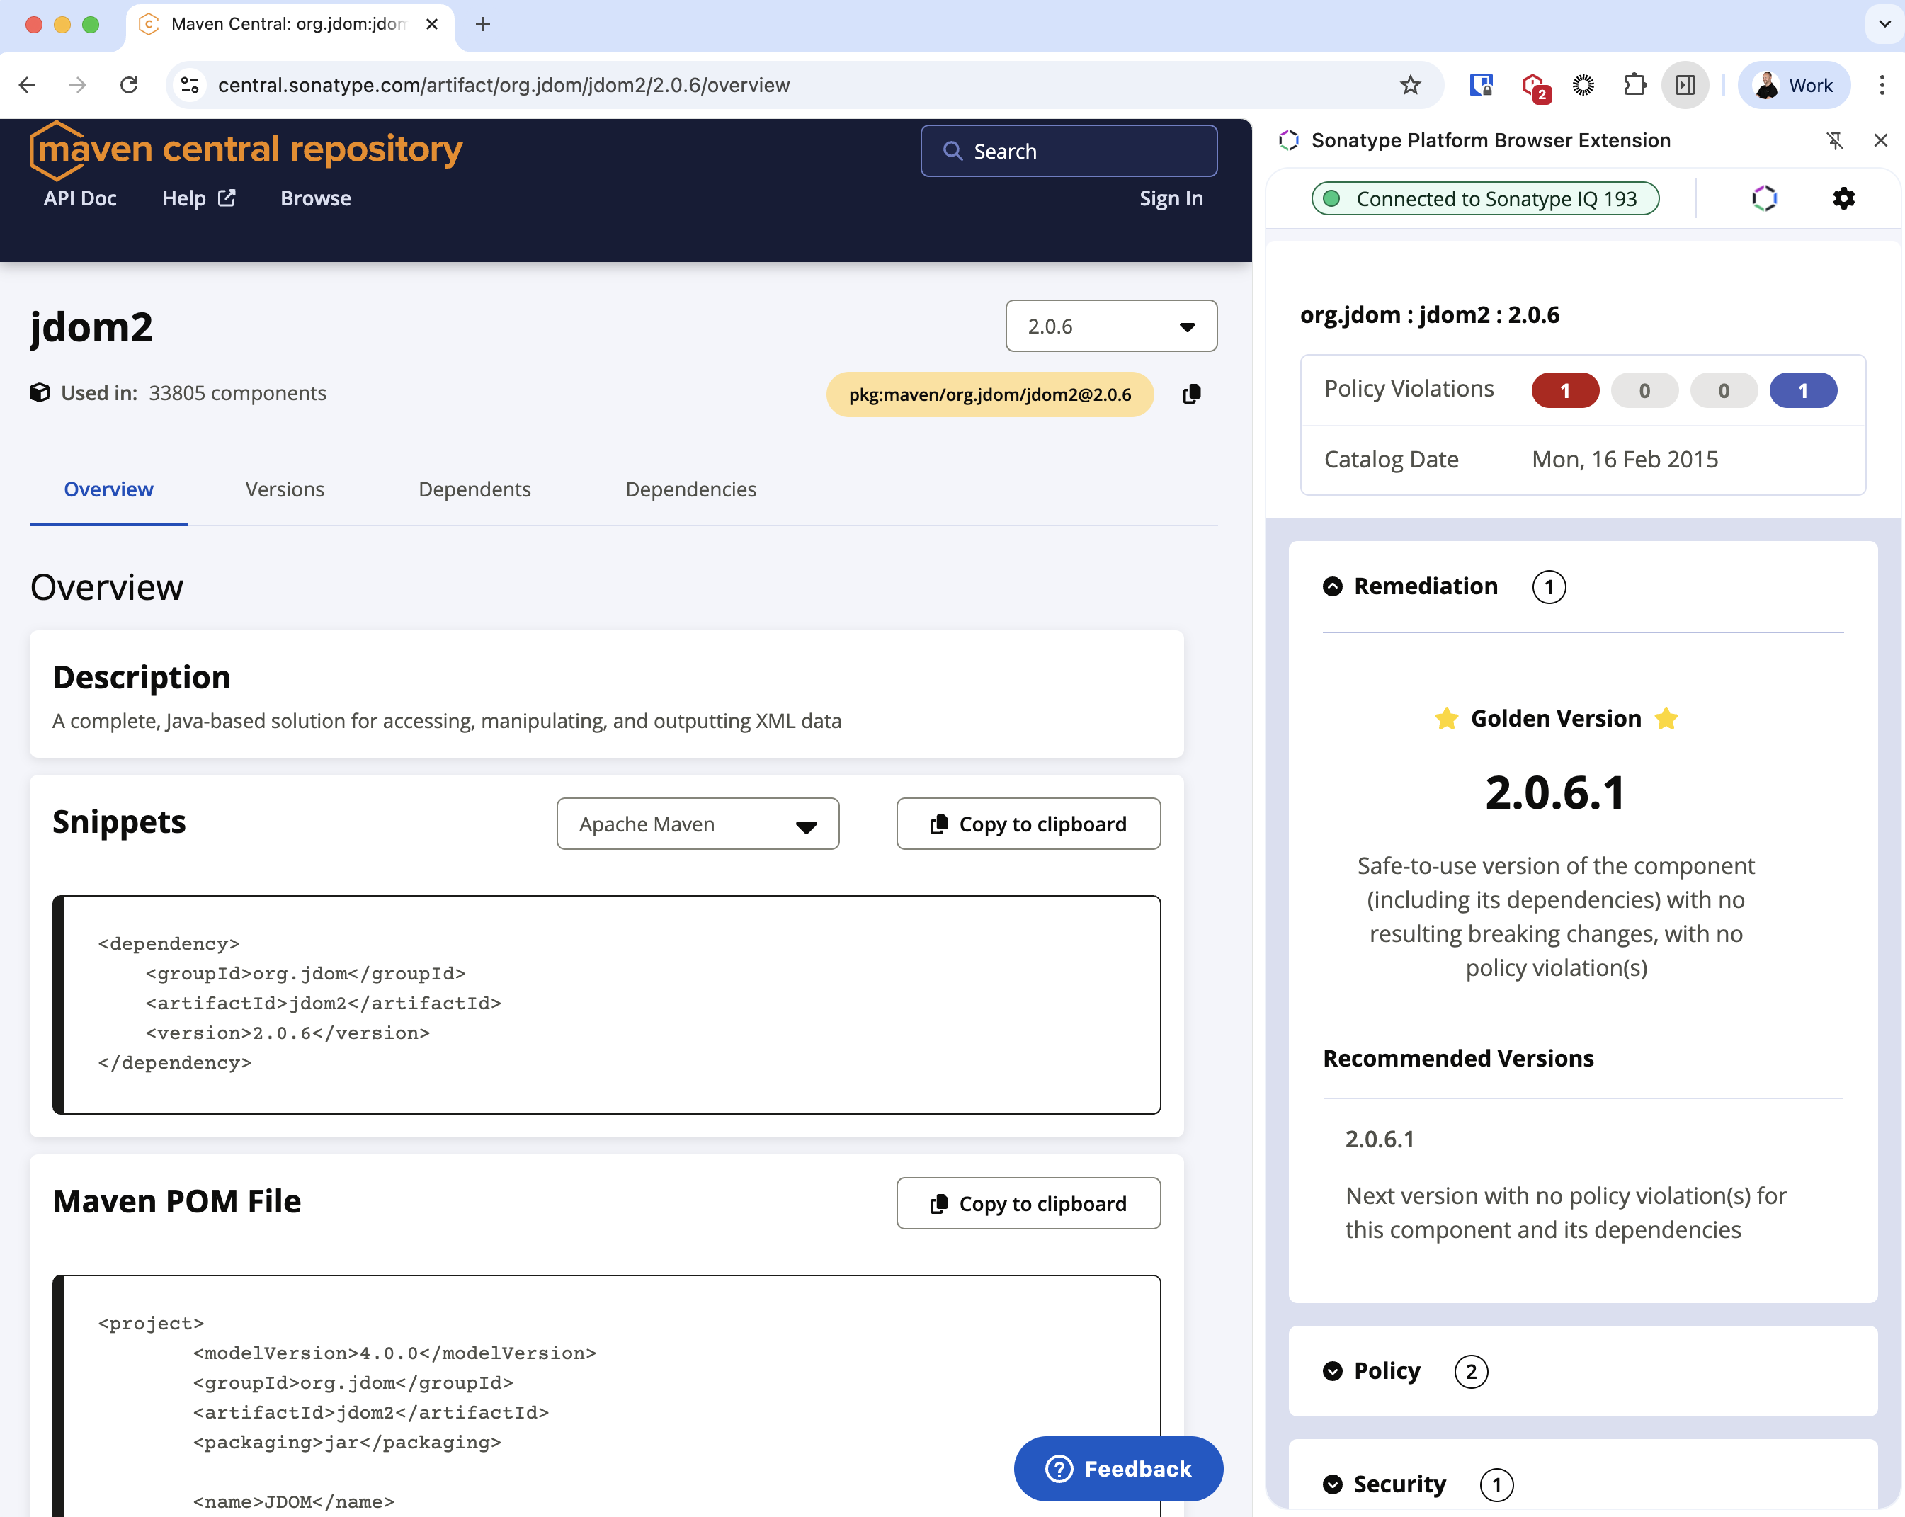Click the Catalog Date Mon, 16 Feb 2015 value
Image resolution: width=1905 pixels, height=1517 pixels.
click(1625, 460)
